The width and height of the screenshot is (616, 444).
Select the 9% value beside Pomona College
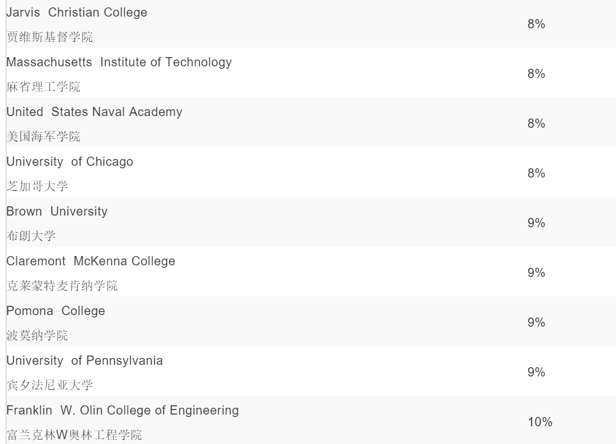pyautogui.click(x=536, y=323)
